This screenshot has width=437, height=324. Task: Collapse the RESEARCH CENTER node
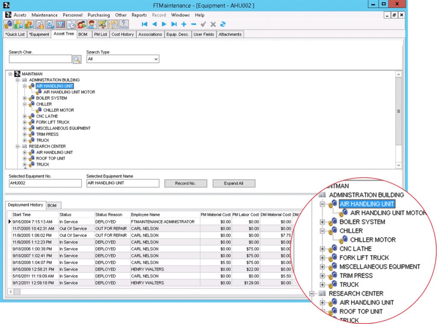click(17, 147)
